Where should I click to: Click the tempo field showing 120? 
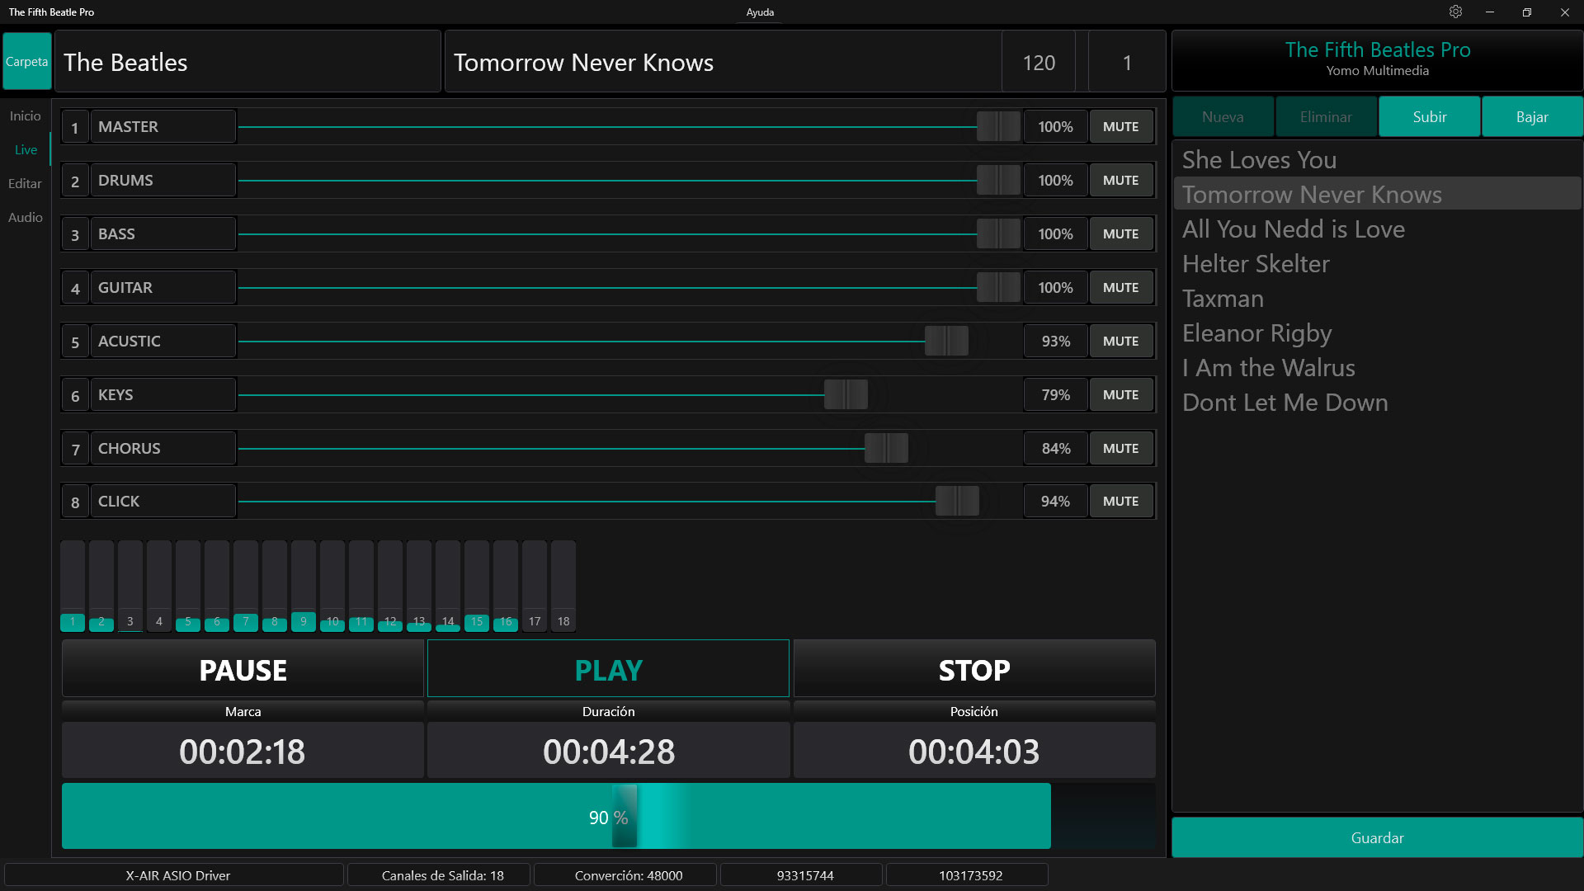(1039, 63)
